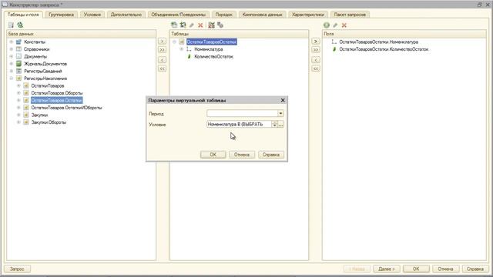Open Условие editor with ellipsis button

click(x=280, y=125)
